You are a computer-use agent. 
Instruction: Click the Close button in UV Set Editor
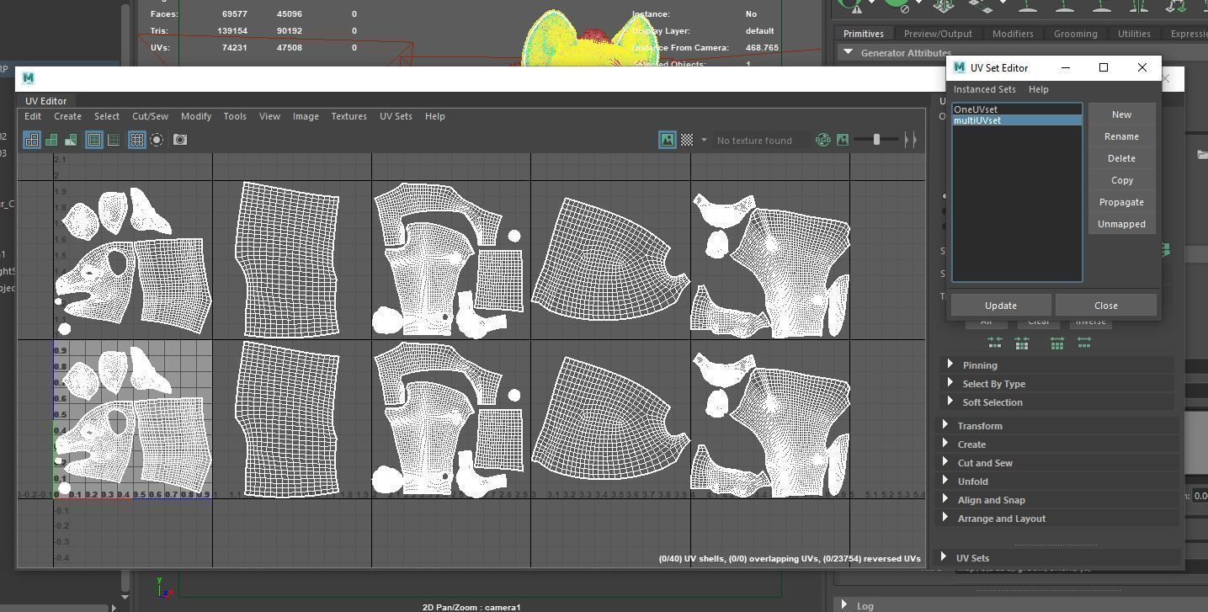point(1106,306)
